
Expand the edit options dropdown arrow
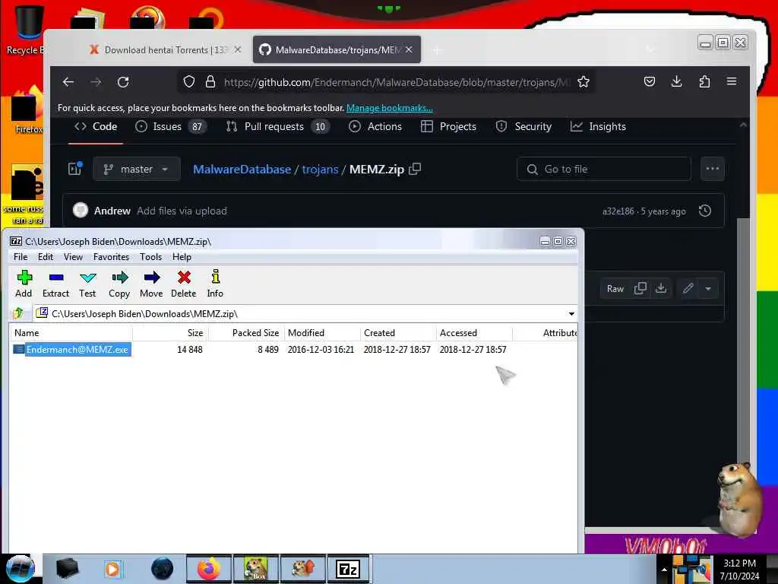pos(708,288)
